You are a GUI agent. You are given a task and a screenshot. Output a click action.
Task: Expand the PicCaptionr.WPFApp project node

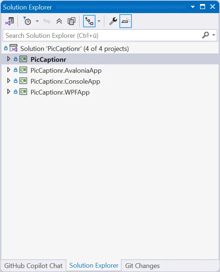pos(9,92)
